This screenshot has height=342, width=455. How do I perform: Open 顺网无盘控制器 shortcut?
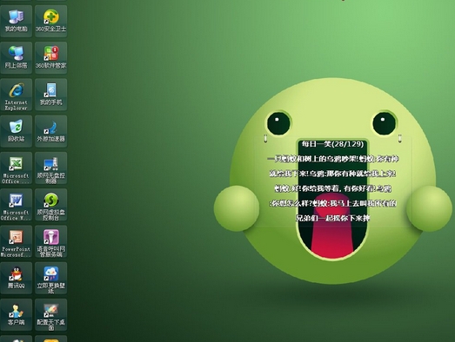pos(51,168)
